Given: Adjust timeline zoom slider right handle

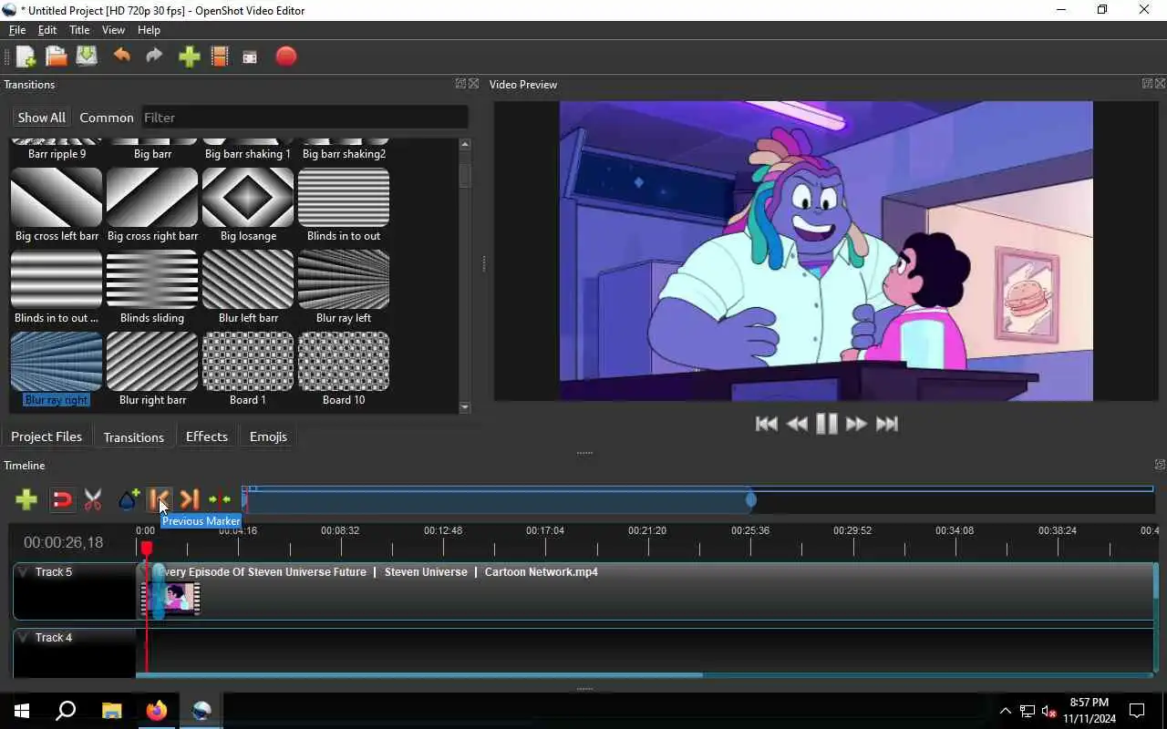Looking at the screenshot, I should 751,499.
